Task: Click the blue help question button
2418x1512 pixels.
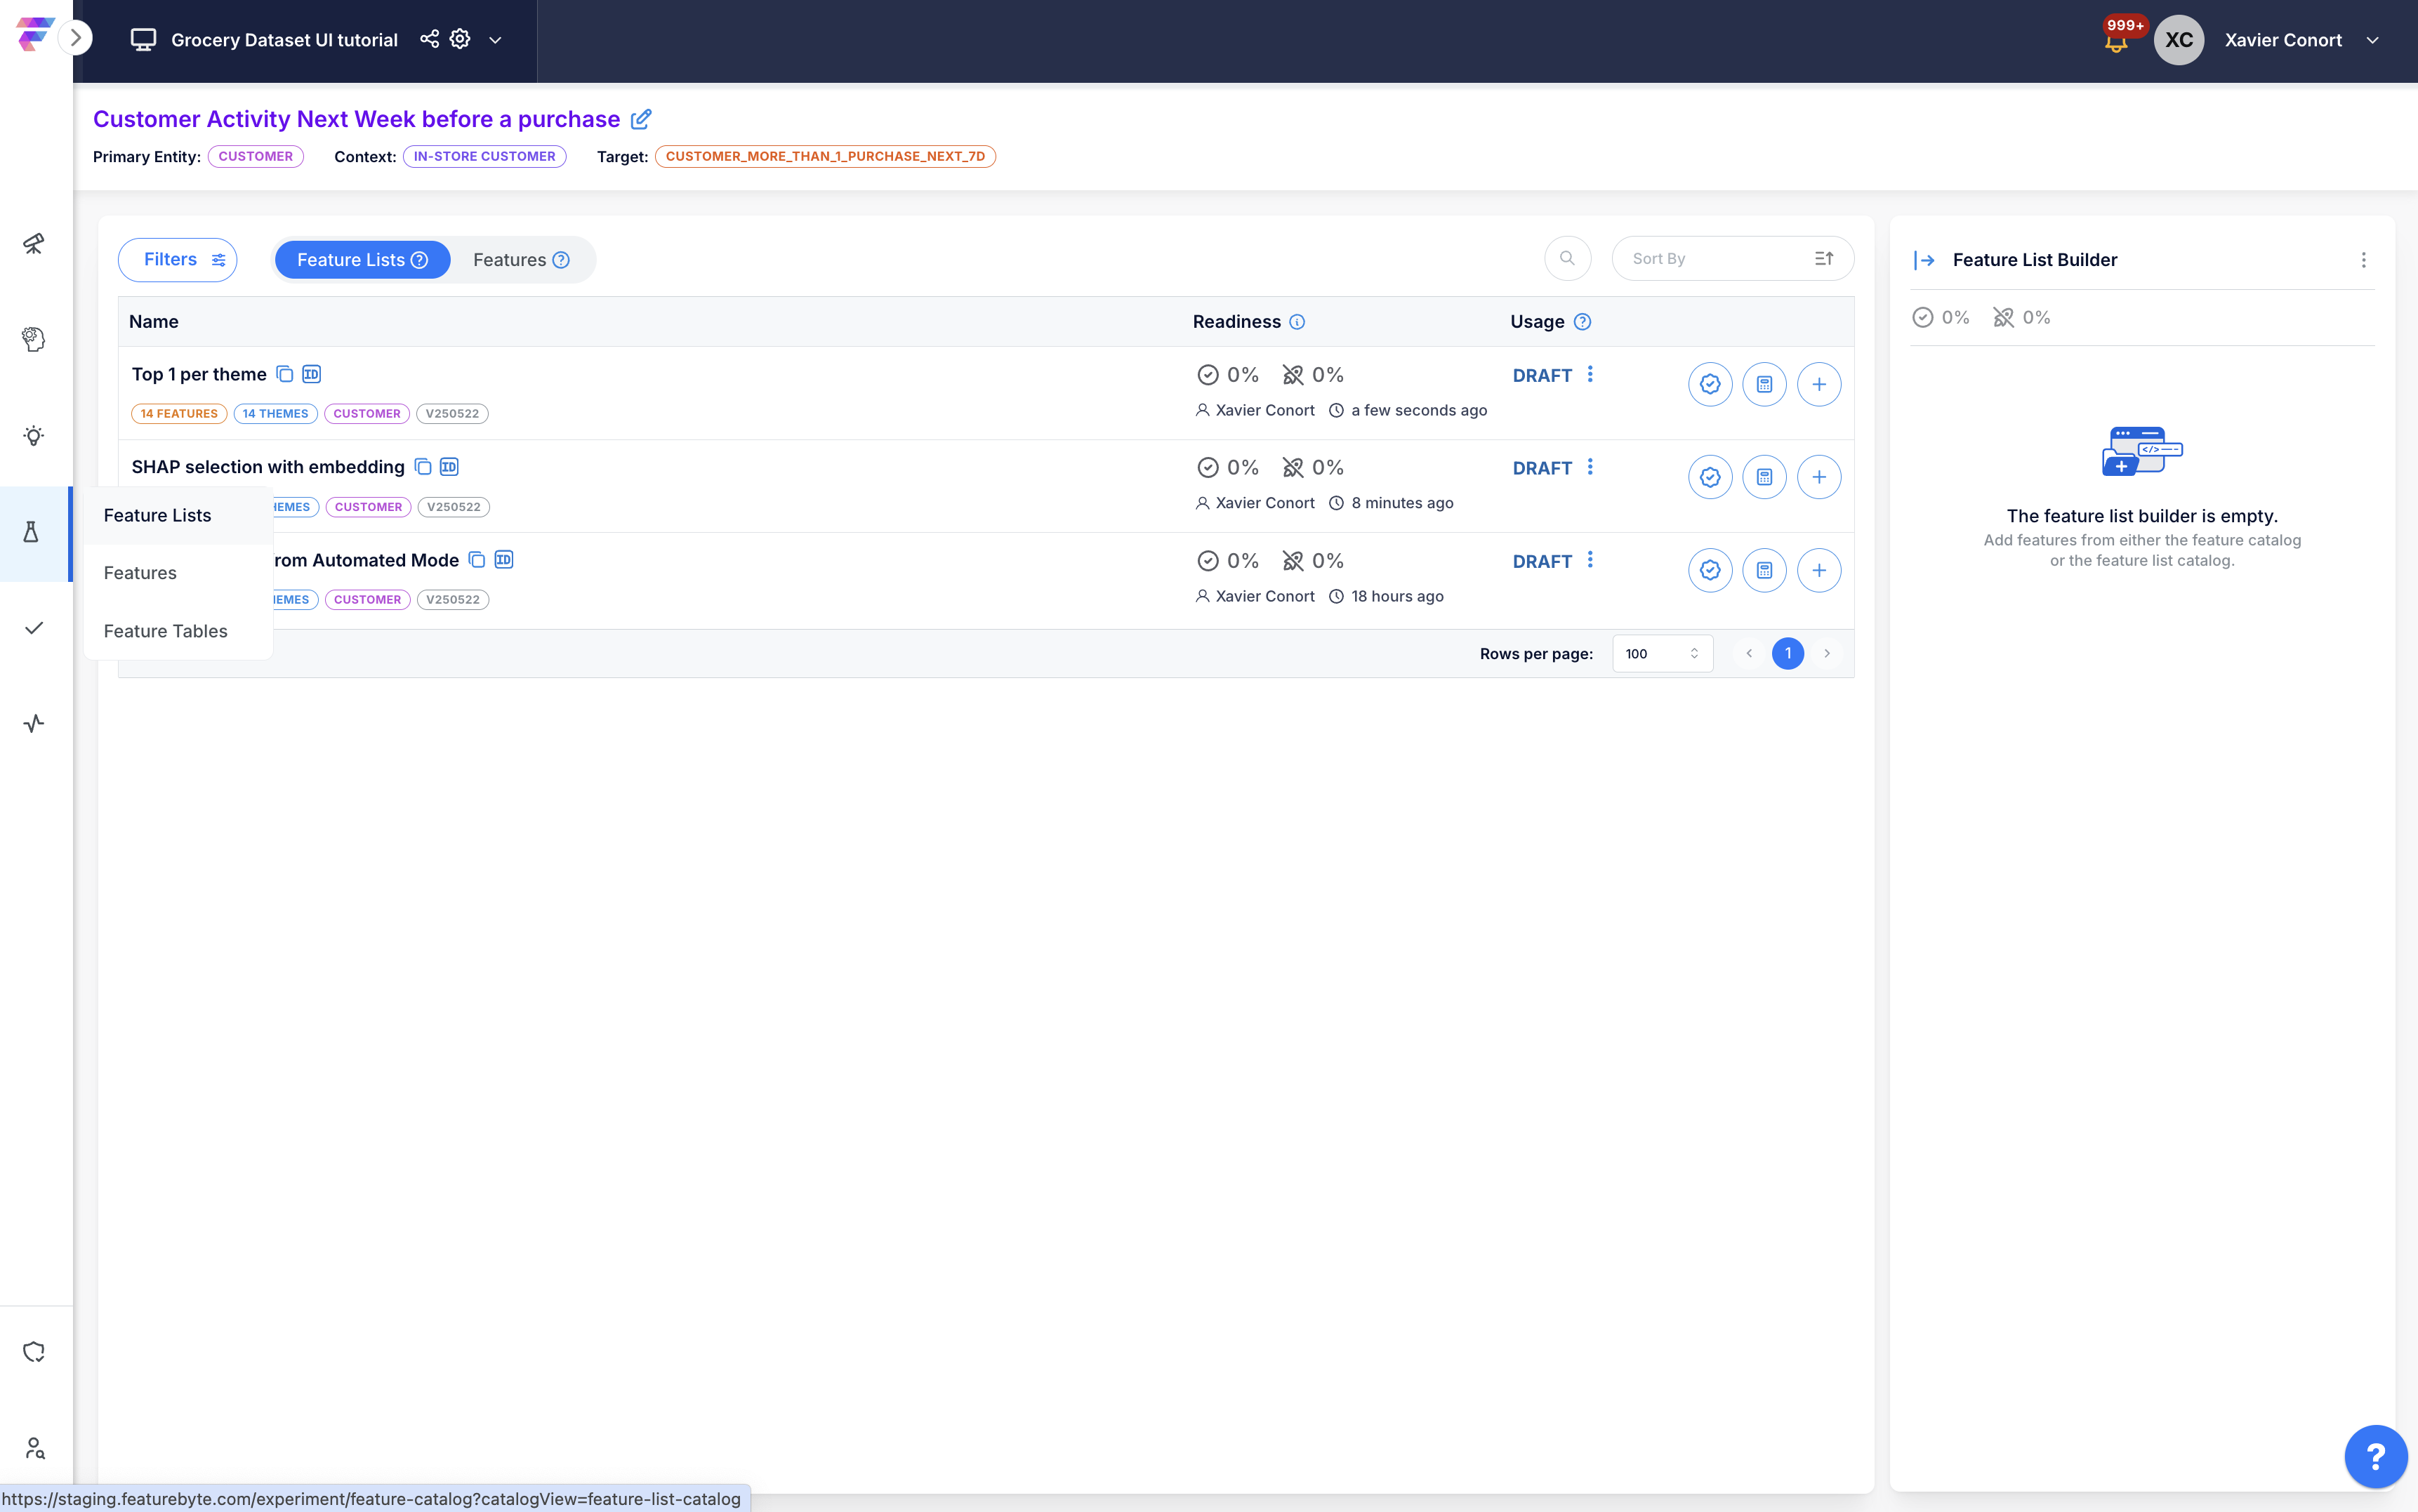Action: 2375,1456
